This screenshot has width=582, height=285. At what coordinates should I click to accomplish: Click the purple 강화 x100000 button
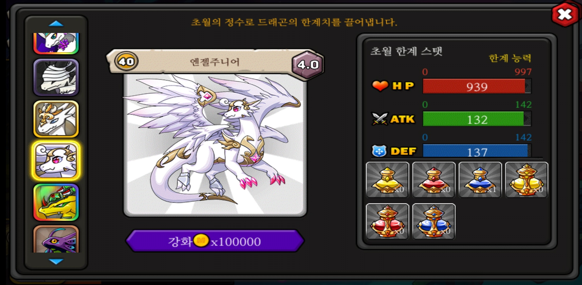pos(215,241)
